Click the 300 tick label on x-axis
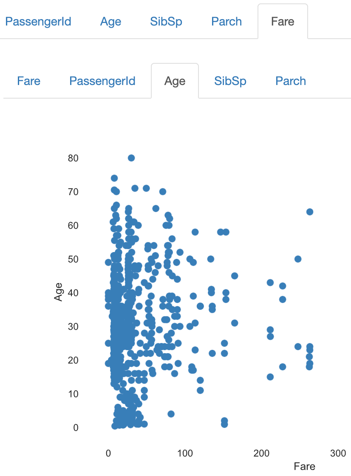This screenshot has width=351, height=476. point(338,453)
